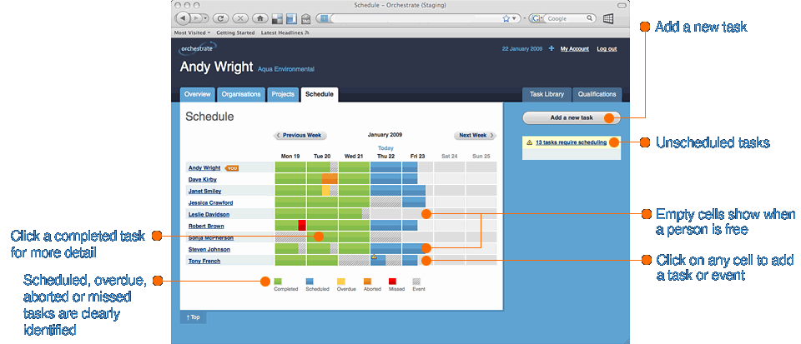The width and height of the screenshot is (801, 344).
Task: Click the plus icon beside the date
Action: click(551, 49)
